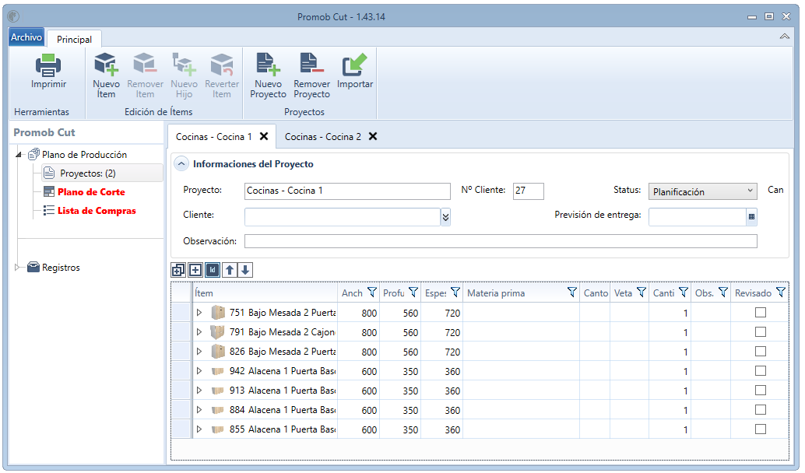805x473 pixels.
Task: Check Revisado for 855 Alacena
Action: pos(761,429)
